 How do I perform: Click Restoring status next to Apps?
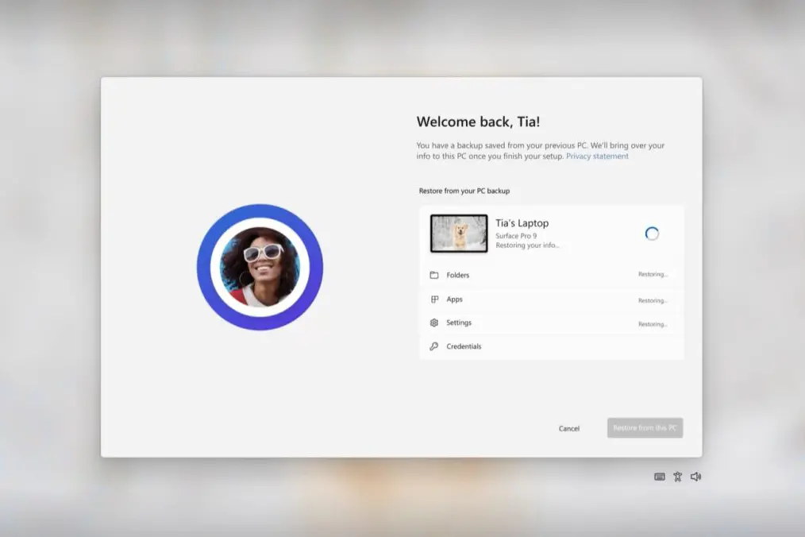(x=653, y=300)
